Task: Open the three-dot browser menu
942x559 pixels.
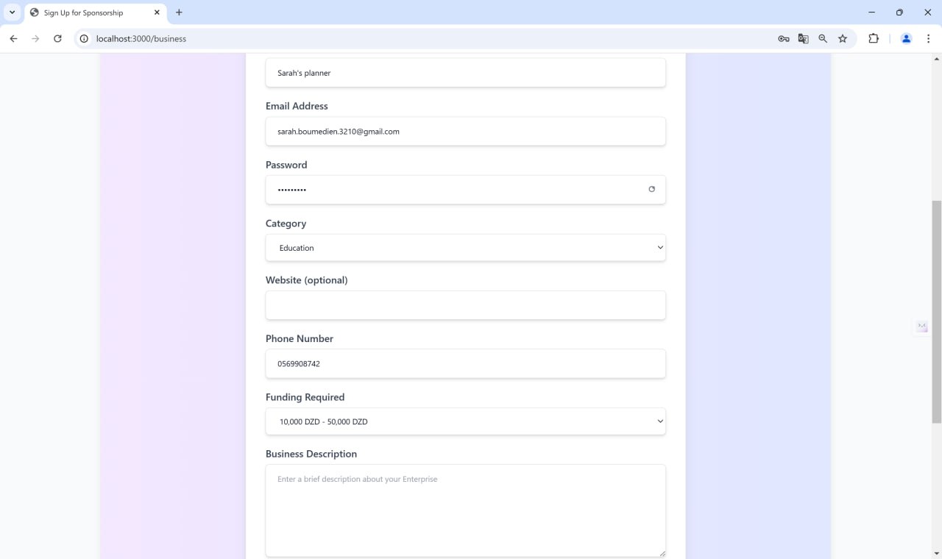Action: (929, 38)
